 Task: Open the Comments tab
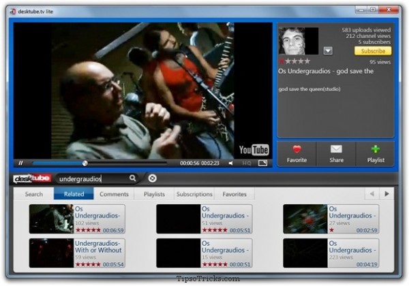[114, 194]
